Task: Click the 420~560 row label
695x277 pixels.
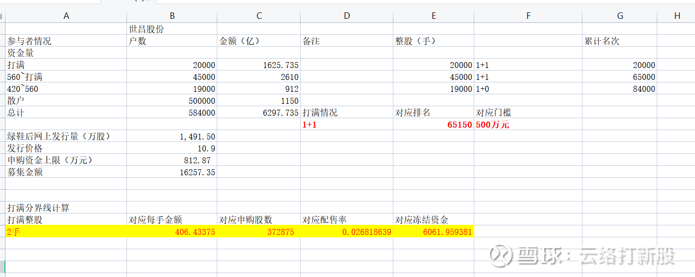Action: pos(66,88)
